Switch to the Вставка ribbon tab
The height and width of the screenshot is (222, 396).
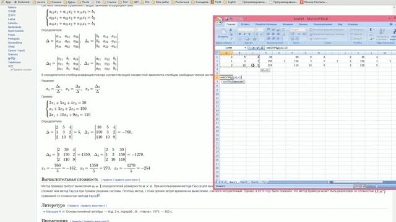point(245,25)
